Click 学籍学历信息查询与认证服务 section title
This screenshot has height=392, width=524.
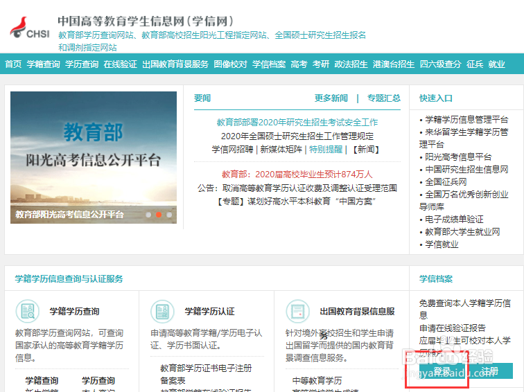[x=69, y=279]
